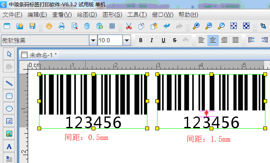This screenshot has height=163, width=270.
Task: Undo the last action with the blue arrow
Action: (167, 26)
